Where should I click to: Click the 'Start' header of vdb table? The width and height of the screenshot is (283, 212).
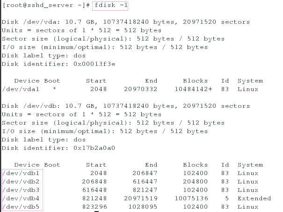(x=96, y=165)
